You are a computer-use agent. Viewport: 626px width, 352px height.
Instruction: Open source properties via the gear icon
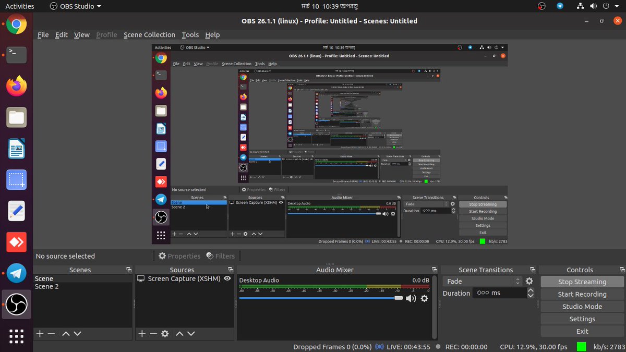tap(165, 333)
